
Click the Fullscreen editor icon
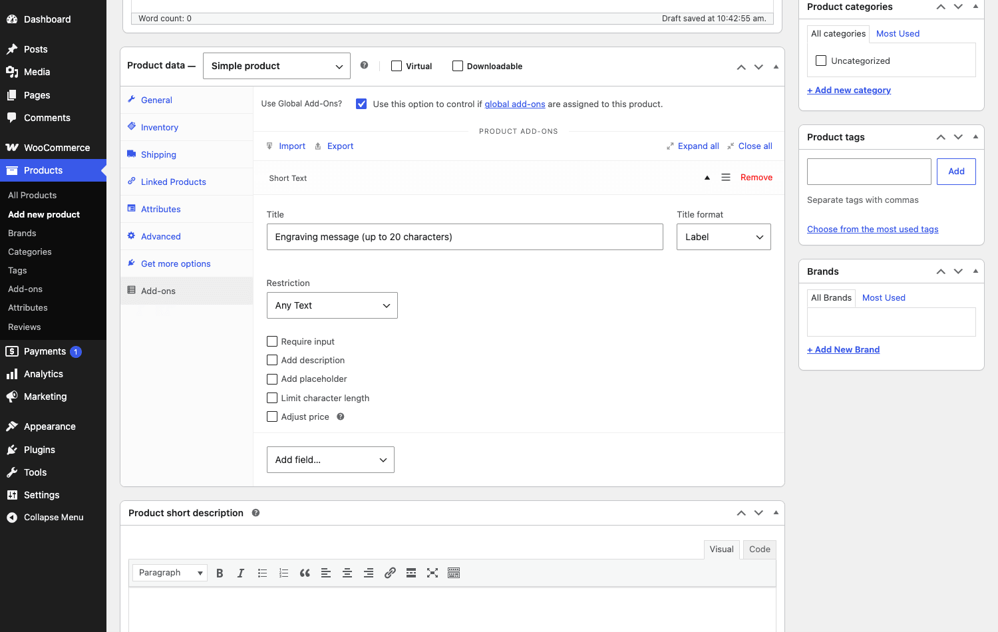432,573
